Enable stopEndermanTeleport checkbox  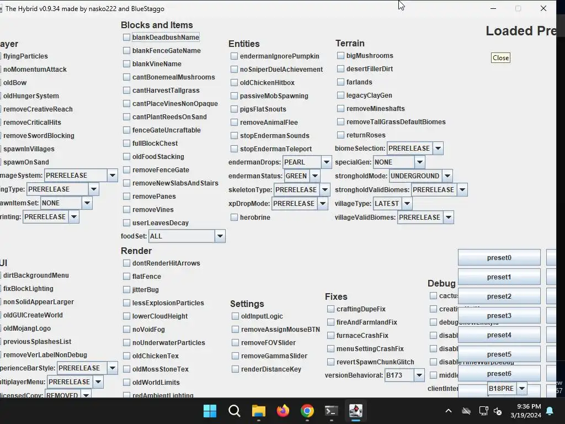[x=234, y=149]
